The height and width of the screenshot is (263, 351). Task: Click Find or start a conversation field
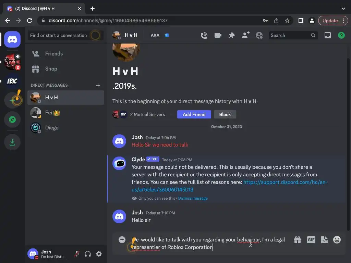coord(65,35)
